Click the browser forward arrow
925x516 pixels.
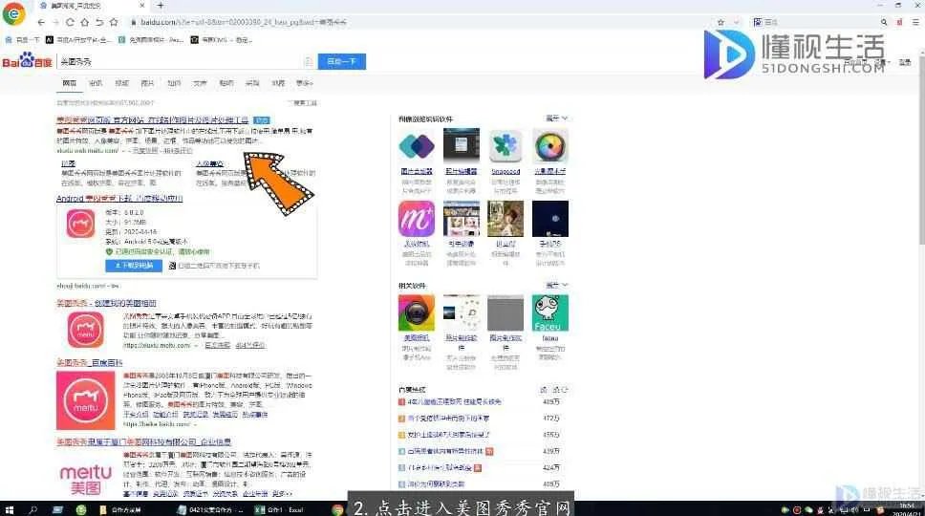55,22
